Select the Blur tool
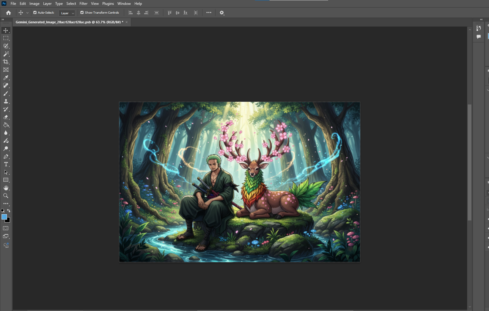489x311 pixels. (x=6, y=133)
